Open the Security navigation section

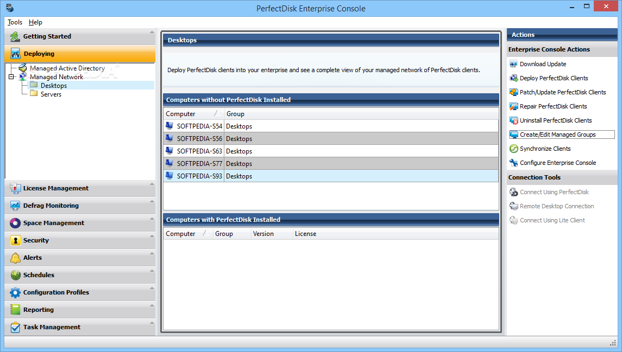(x=80, y=240)
